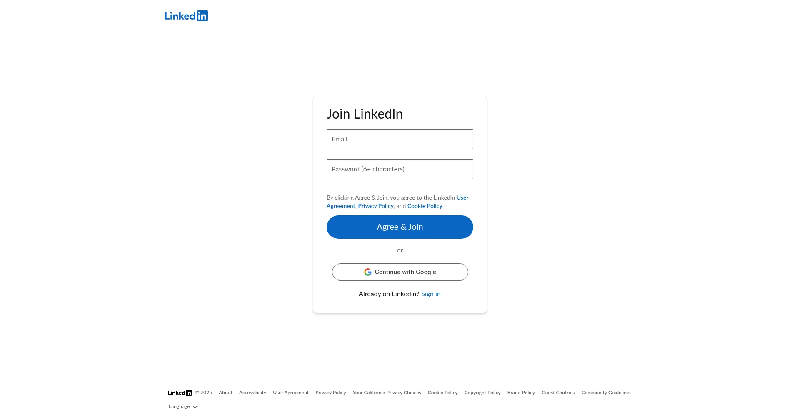Focus the Email input field
This screenshot has width=800, height=413.
(400, 139)
